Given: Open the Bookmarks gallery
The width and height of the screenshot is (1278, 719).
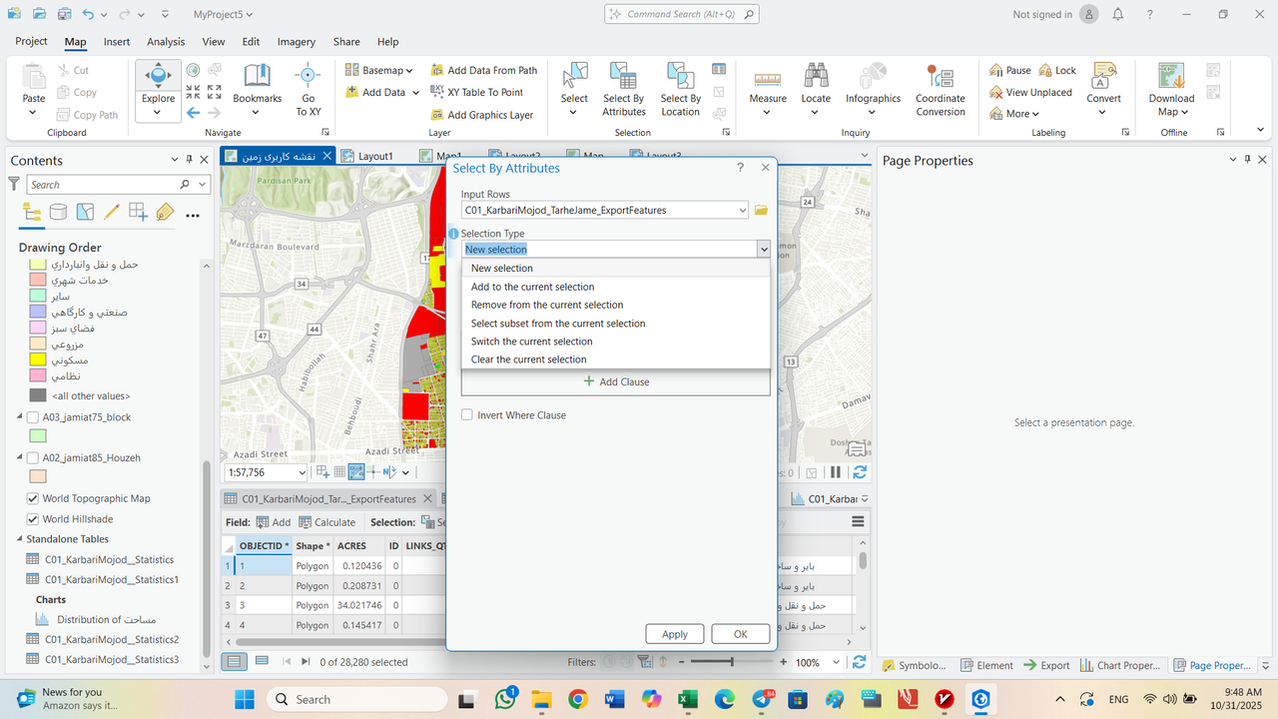Looking at the screenshot, I should 257,90.
